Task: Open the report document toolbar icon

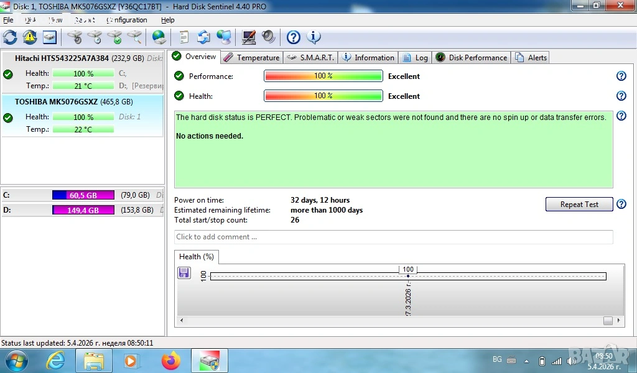Action: click(x=184, y=37)
